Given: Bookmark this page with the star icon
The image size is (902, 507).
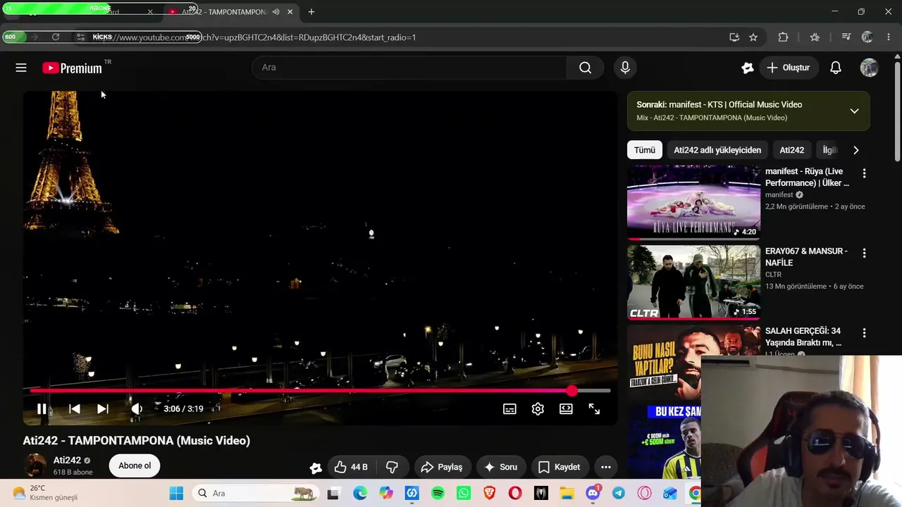Looking at the screenshot, I should pyautogui.click(x=753, y=37).
